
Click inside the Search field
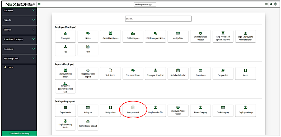coord(158,19)
